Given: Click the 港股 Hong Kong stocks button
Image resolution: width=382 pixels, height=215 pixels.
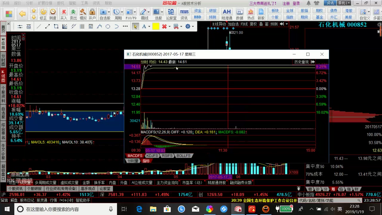Looking at the screenshot, I should (x=348, y=11).
